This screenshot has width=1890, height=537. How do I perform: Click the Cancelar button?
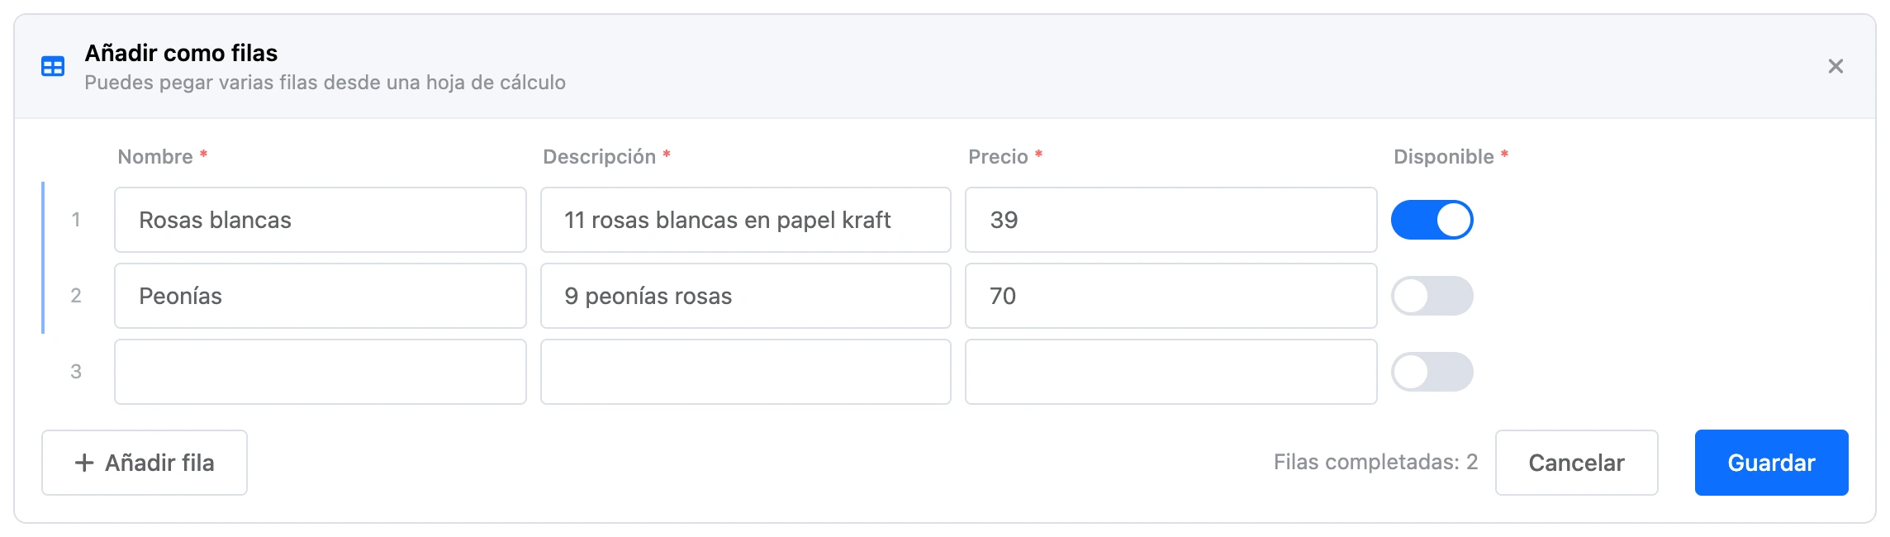[x=1576, y=463]
